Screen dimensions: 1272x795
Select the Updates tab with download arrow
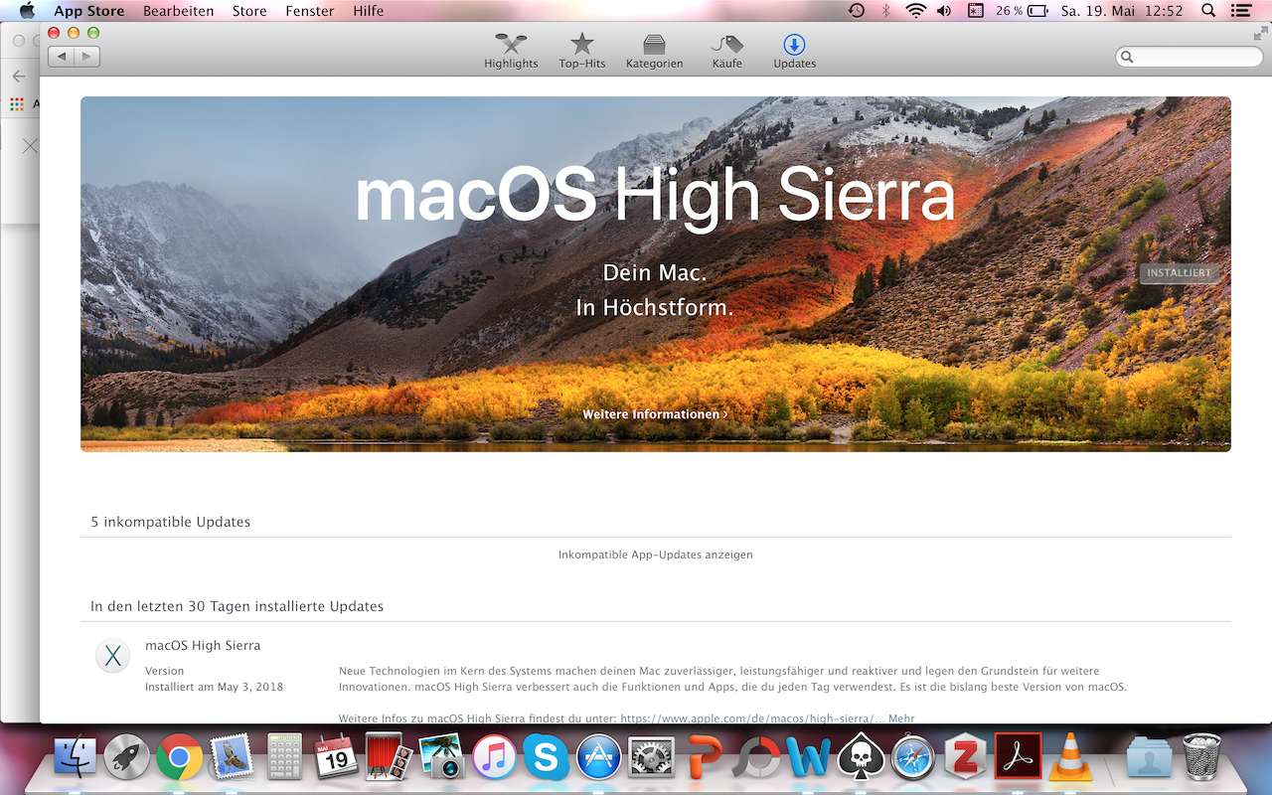point(794,52)
